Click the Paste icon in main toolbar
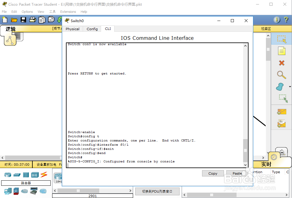Screen dimensions: 292x198 (x=51, y=19)
